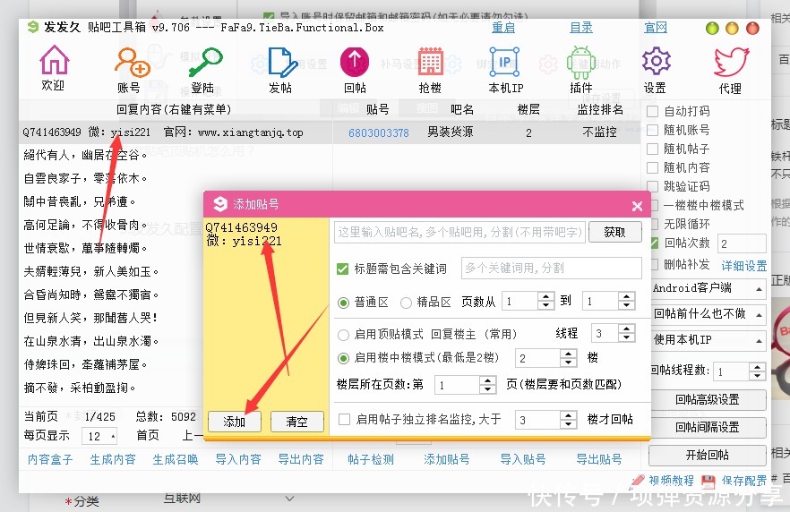
Task: Adjust the 到 end page stepper
Action: pos(626,301)
